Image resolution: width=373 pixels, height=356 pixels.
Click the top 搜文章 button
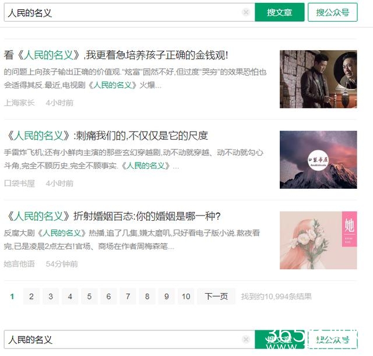280,12
